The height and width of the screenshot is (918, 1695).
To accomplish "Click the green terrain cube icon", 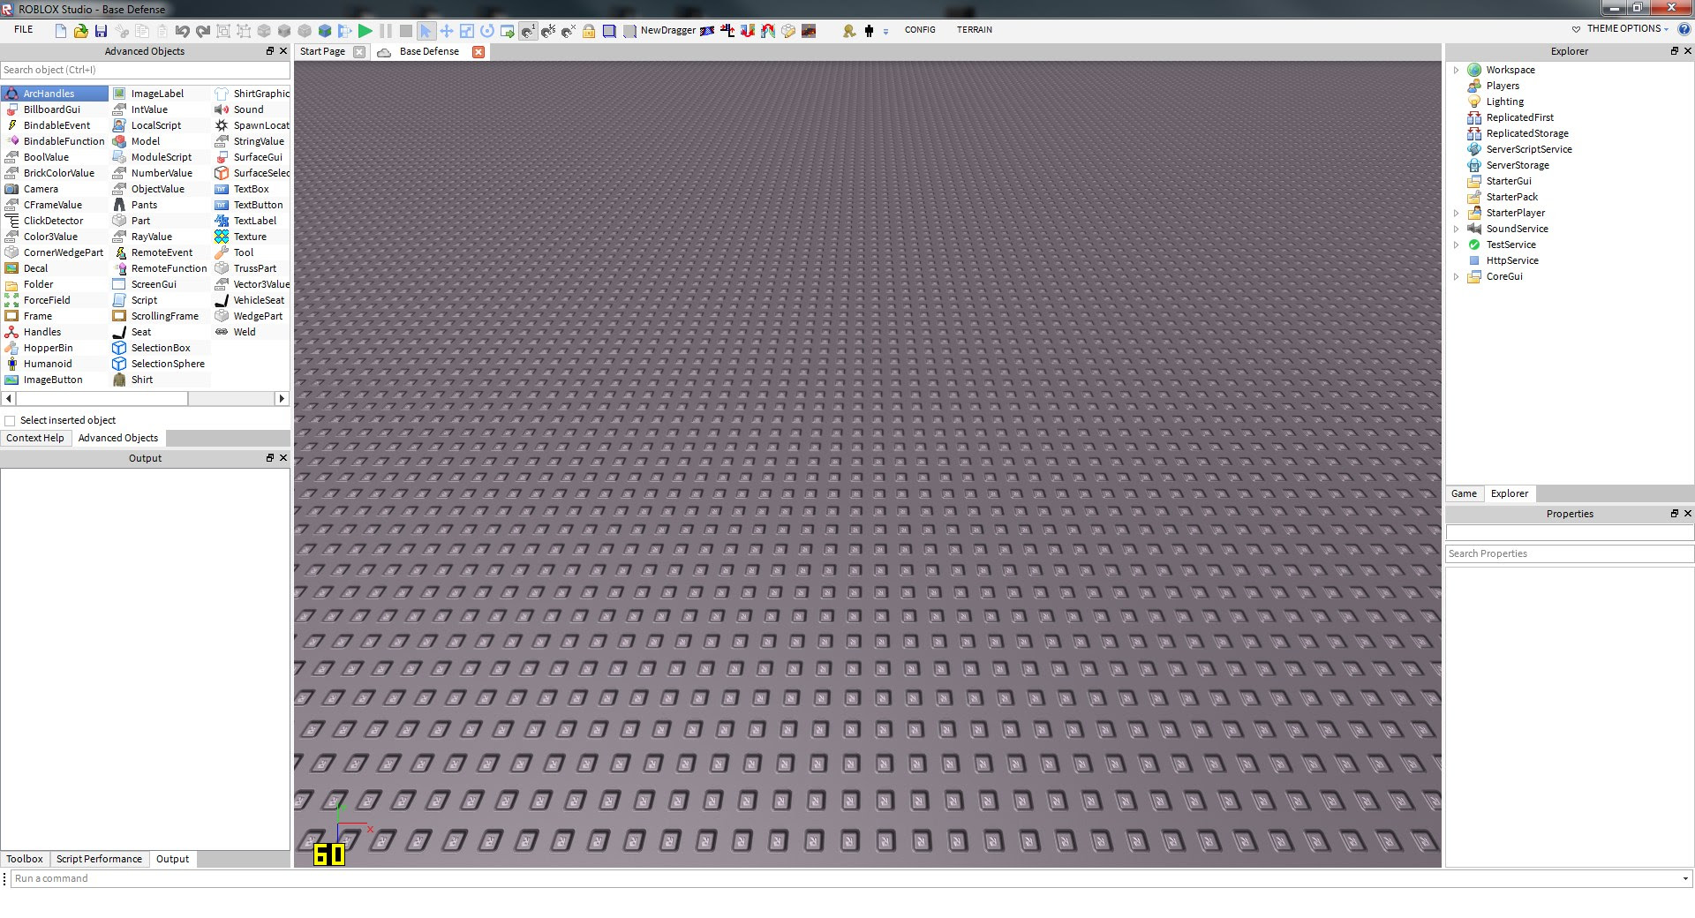I will 325,31.
